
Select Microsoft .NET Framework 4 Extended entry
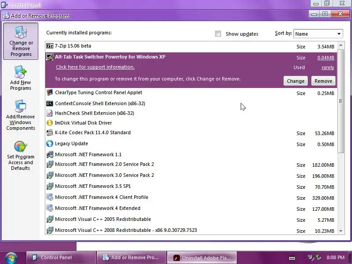point(191,209)
